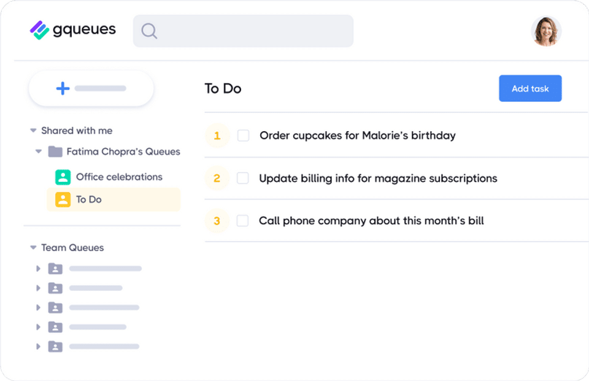This screenshot has height=381, width=589.
Task: Collapse the Shared with me section
Action: 33,130
